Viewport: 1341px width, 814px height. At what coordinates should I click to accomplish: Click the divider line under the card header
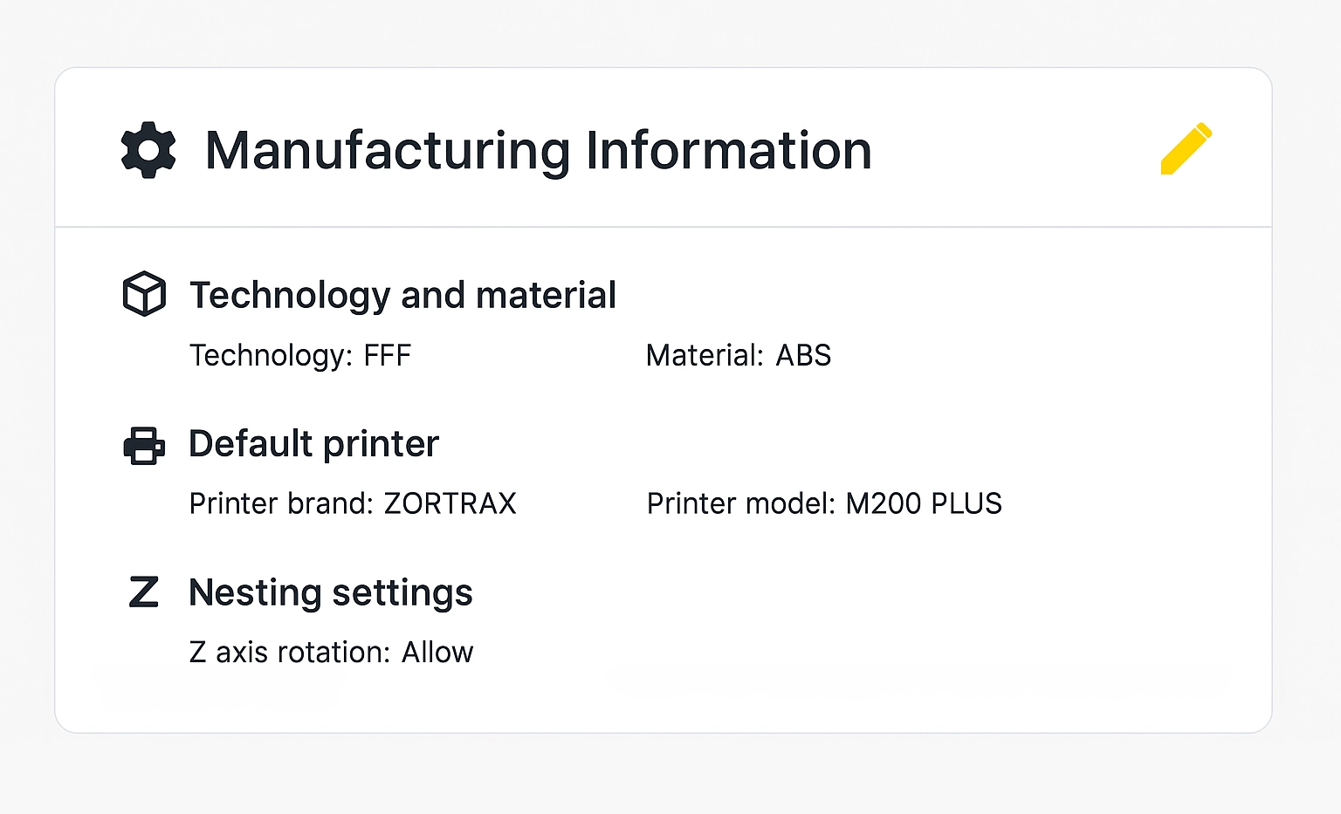[664, 227]
